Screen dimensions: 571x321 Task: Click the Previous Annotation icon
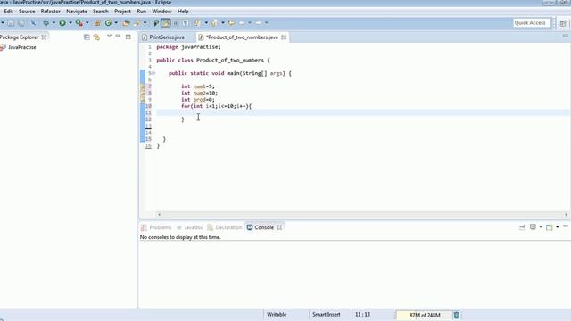point(214,23)
